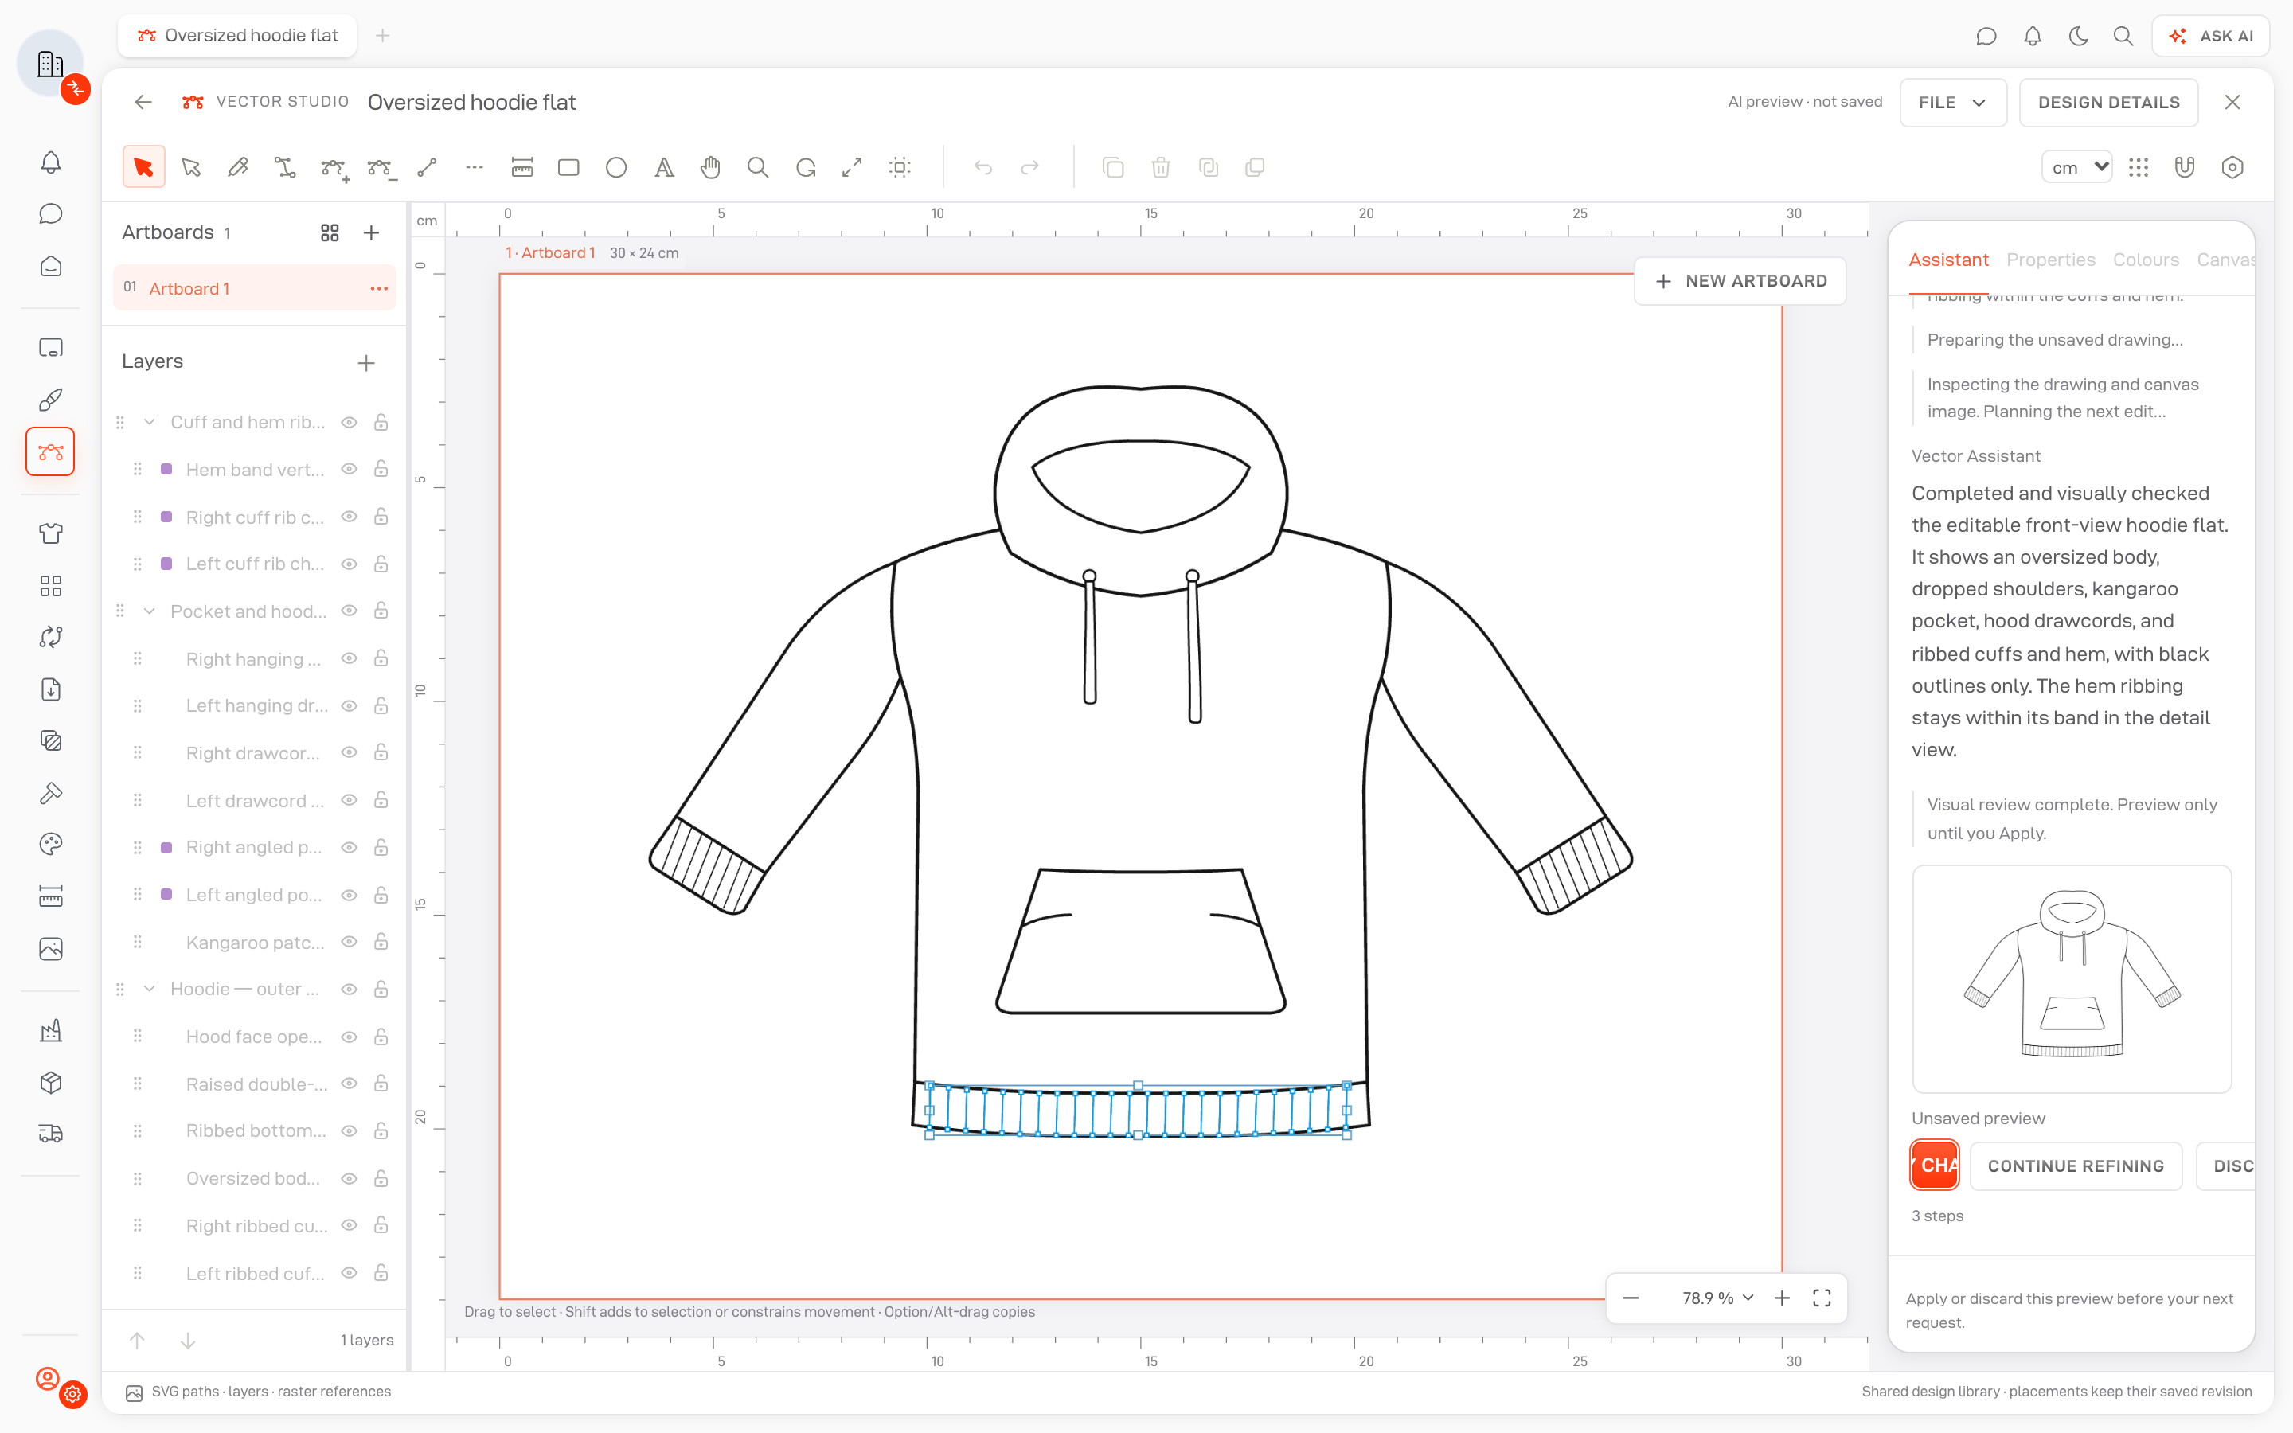The height and width of the screenshot is (1433, 2293).
Task: Open the garment T-shirt sidebar icon
Action: pyautogui.click(x=51, y=533)
